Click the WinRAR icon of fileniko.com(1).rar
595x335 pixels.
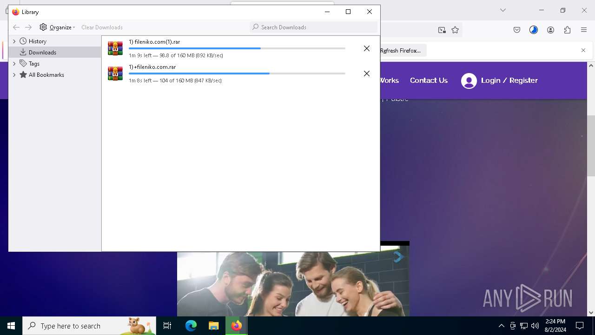115,48
